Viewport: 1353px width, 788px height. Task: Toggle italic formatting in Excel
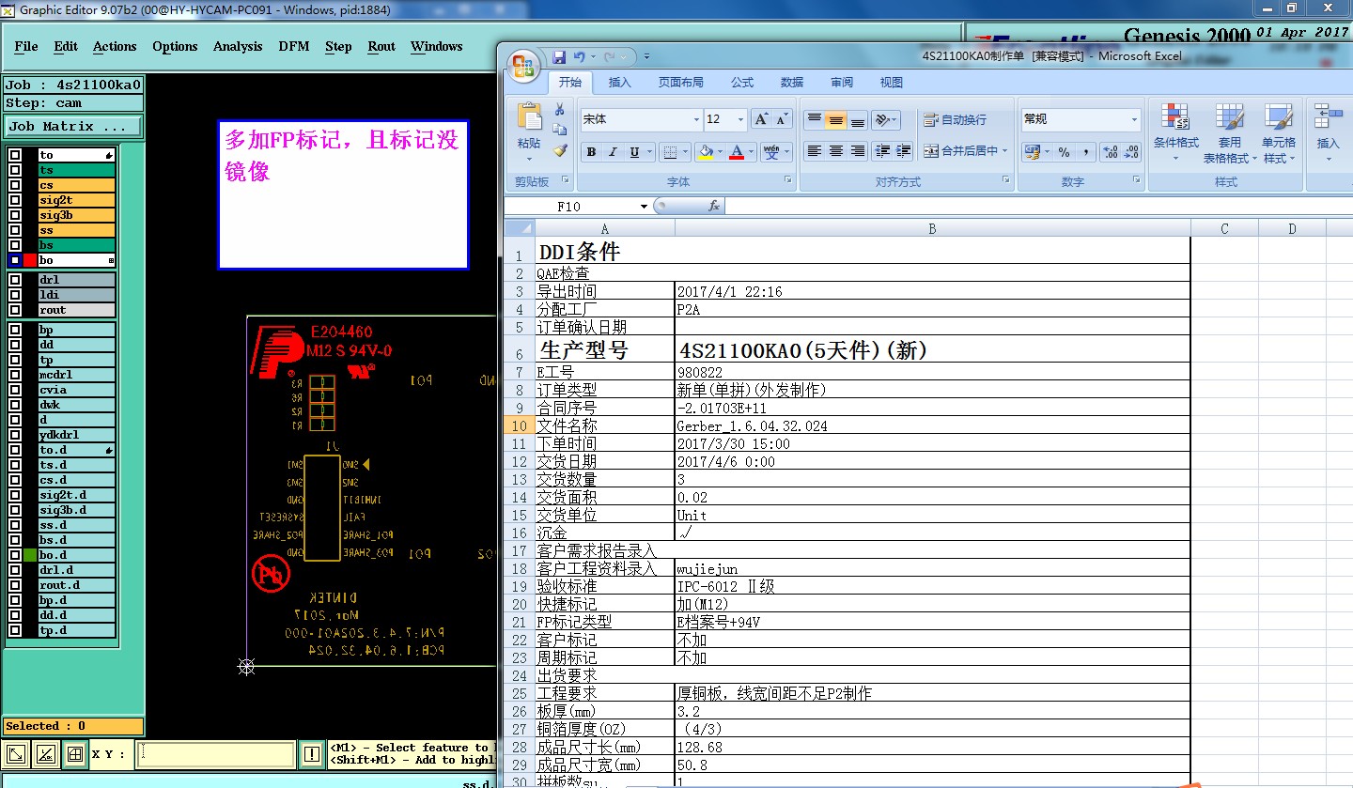[x=613, y=152]
